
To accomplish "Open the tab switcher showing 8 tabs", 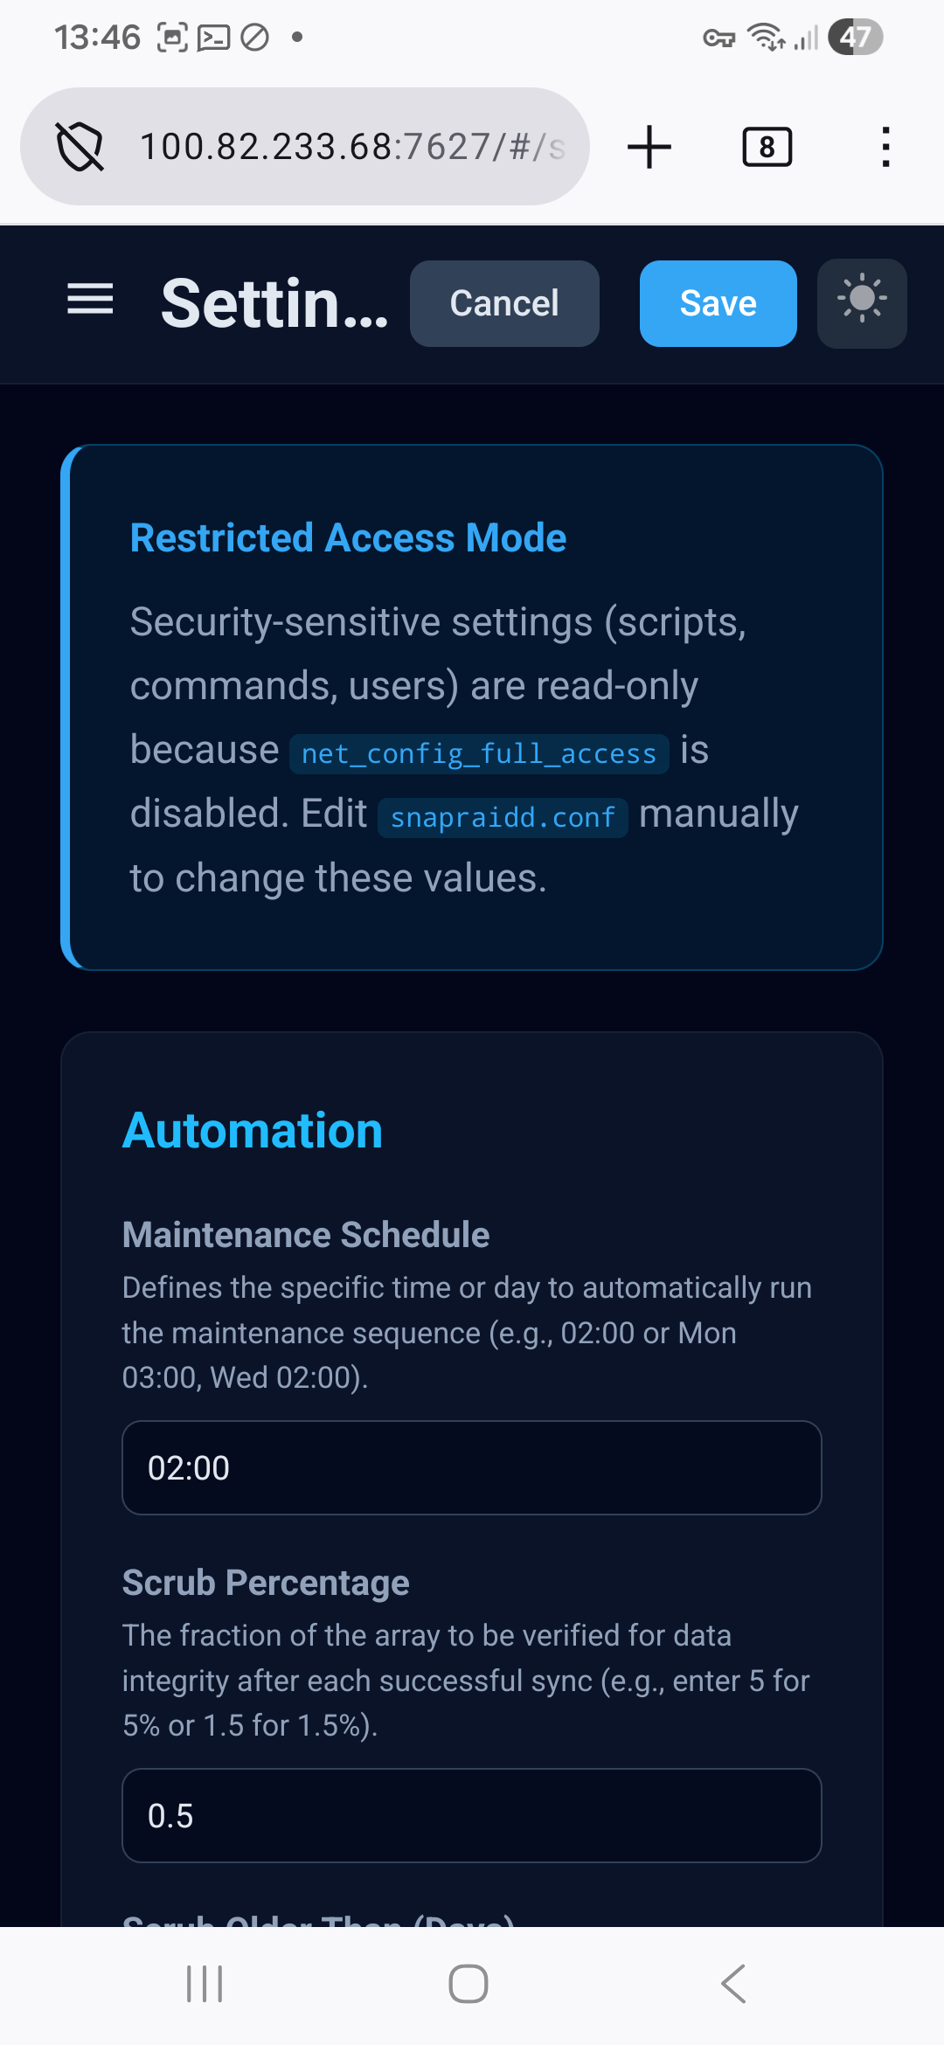I will pyautogui.click(x=767, y=147).
